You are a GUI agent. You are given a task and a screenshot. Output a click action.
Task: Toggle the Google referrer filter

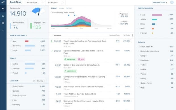[139, 56]
